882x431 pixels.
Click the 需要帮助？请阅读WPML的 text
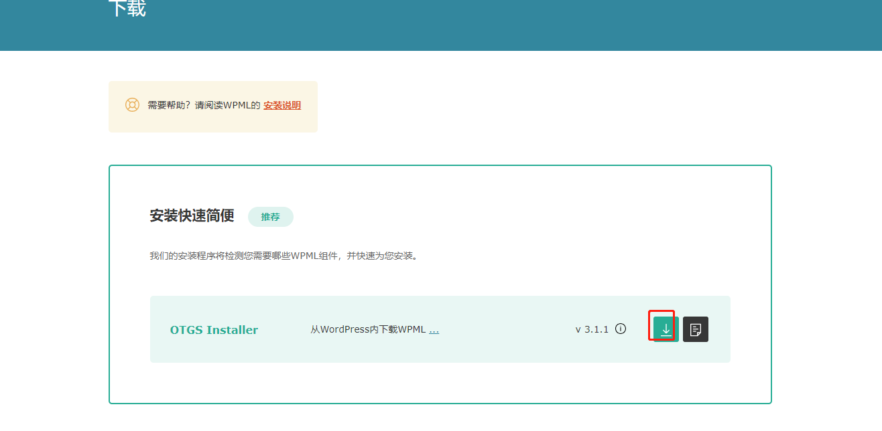(x=204, y=106)
